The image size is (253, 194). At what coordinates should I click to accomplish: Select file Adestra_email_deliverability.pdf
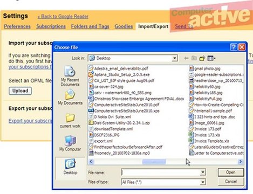119,68
